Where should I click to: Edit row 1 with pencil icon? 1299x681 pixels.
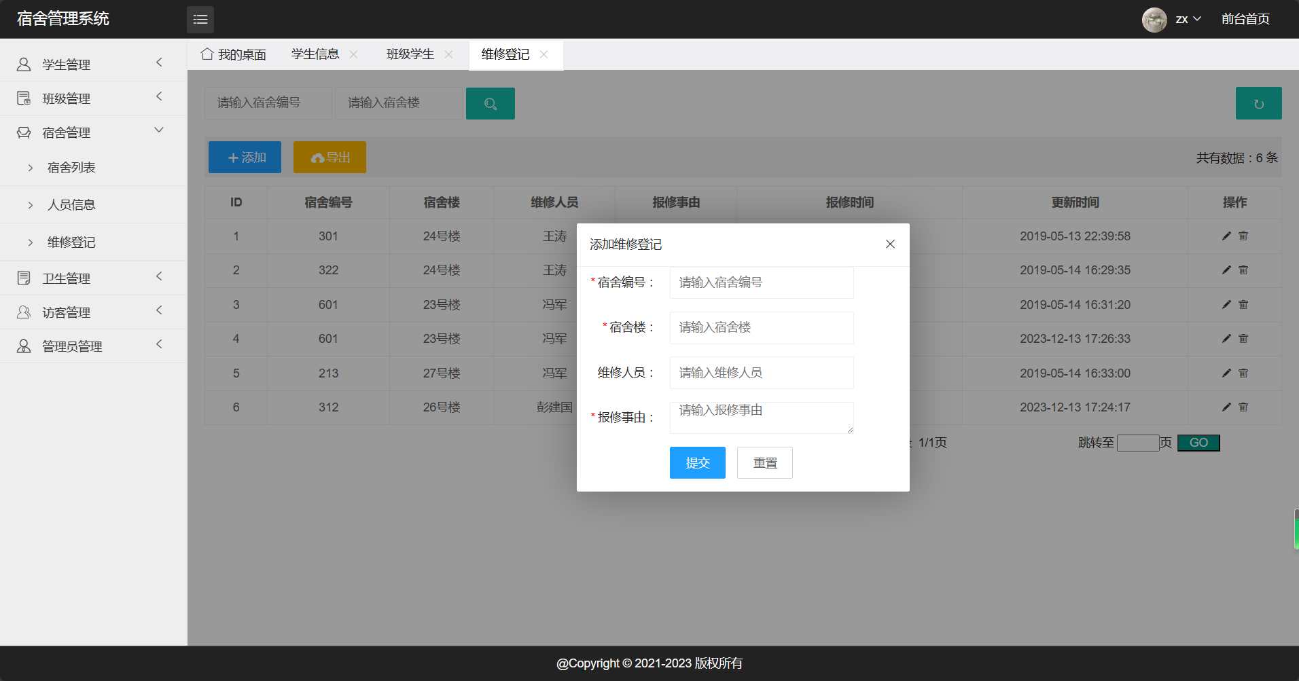tap(1226, 236)
